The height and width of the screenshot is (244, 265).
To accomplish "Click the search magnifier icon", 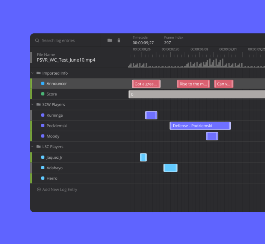I will pyautogui.click(x=37, y=41).
